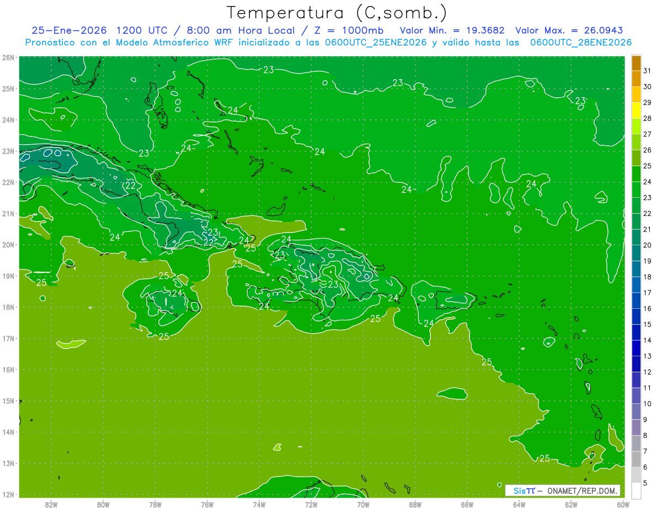Click the 21N latitude axis label
The image size is (662, 512).
[8, 213]
